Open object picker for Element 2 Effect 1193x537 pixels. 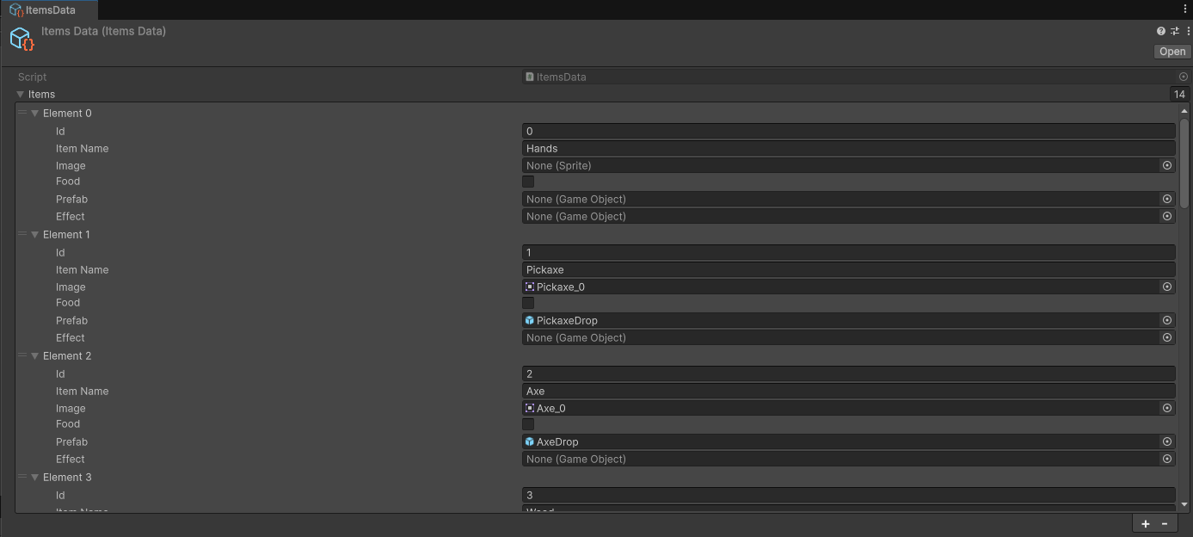(1167, 459)
